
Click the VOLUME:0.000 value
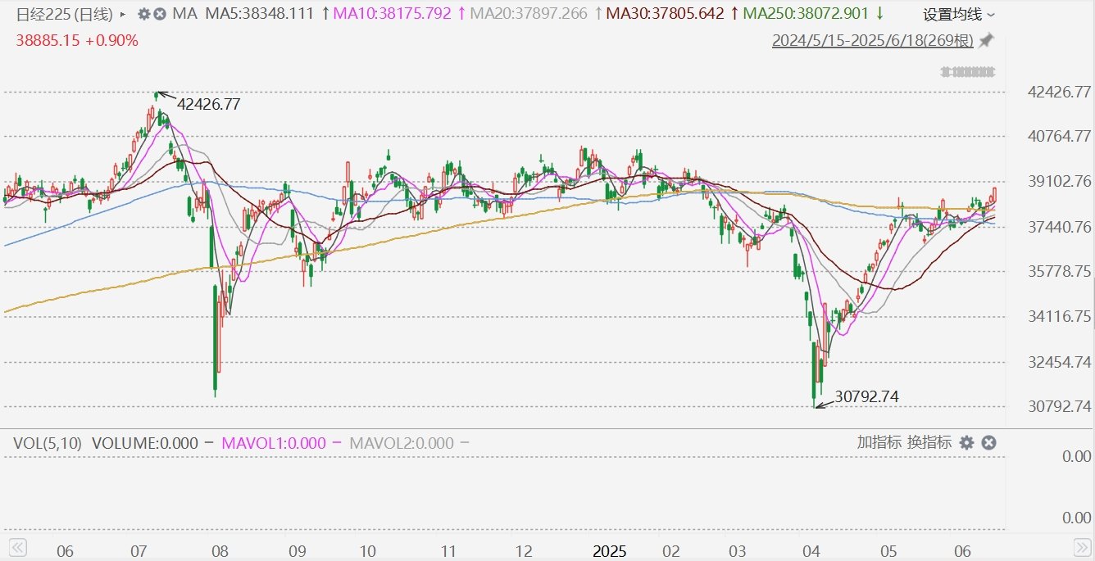(x=145, y=443)
